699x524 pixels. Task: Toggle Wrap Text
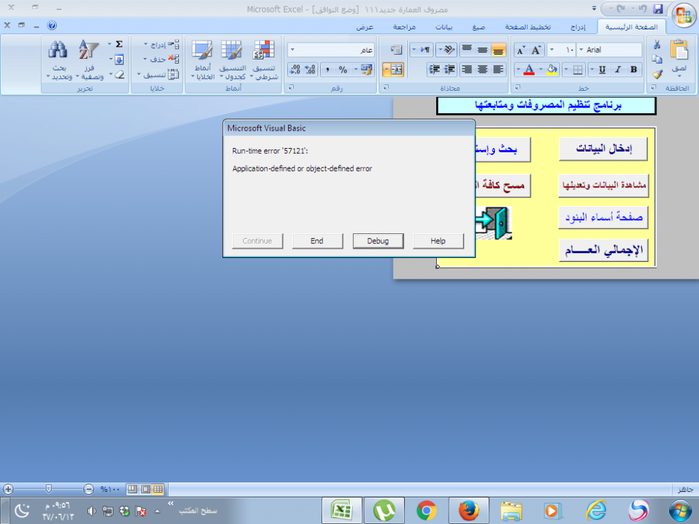click(x=396, y=50)
